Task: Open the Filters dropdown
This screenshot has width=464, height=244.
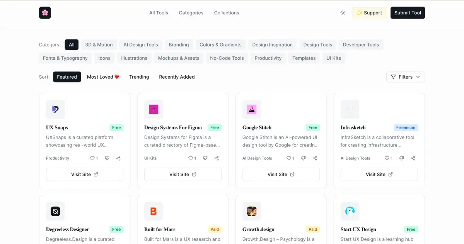Action: click(x=405, y=77)
